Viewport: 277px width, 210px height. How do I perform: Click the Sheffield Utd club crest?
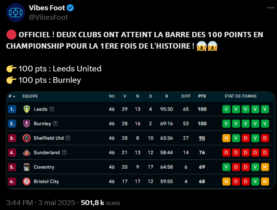[x=27, y=138]
